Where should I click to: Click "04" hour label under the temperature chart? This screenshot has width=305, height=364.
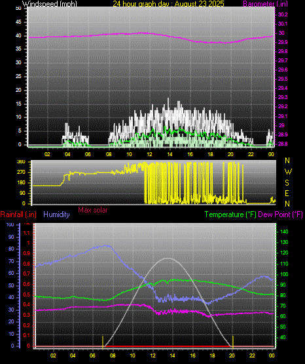(x=73, y=355)
